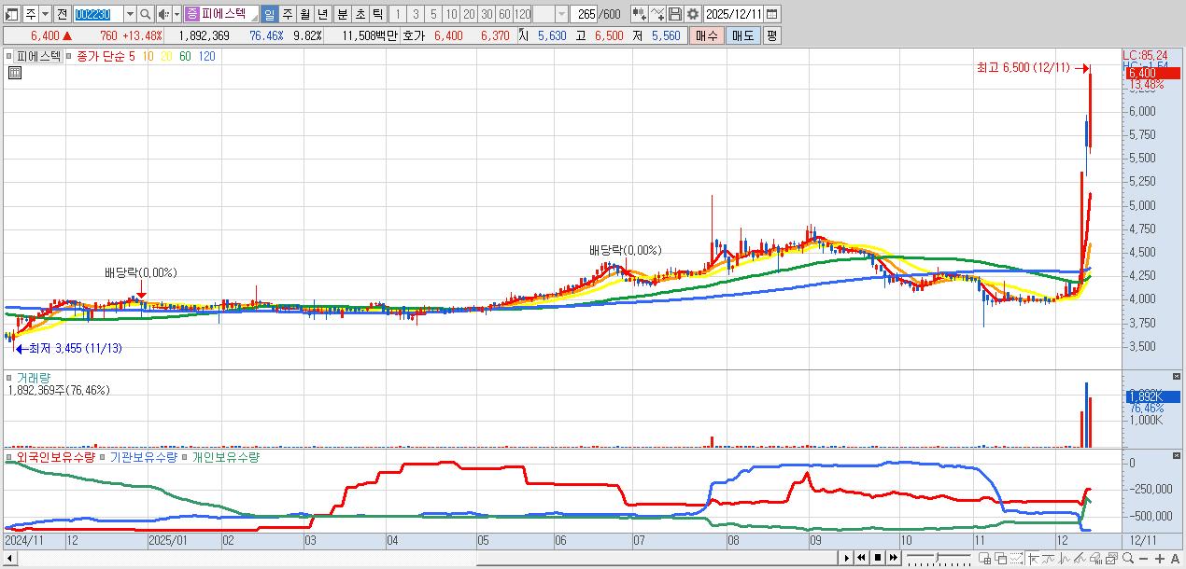Click the pencil drawing tool icon at bottom

coord(1080,558)
